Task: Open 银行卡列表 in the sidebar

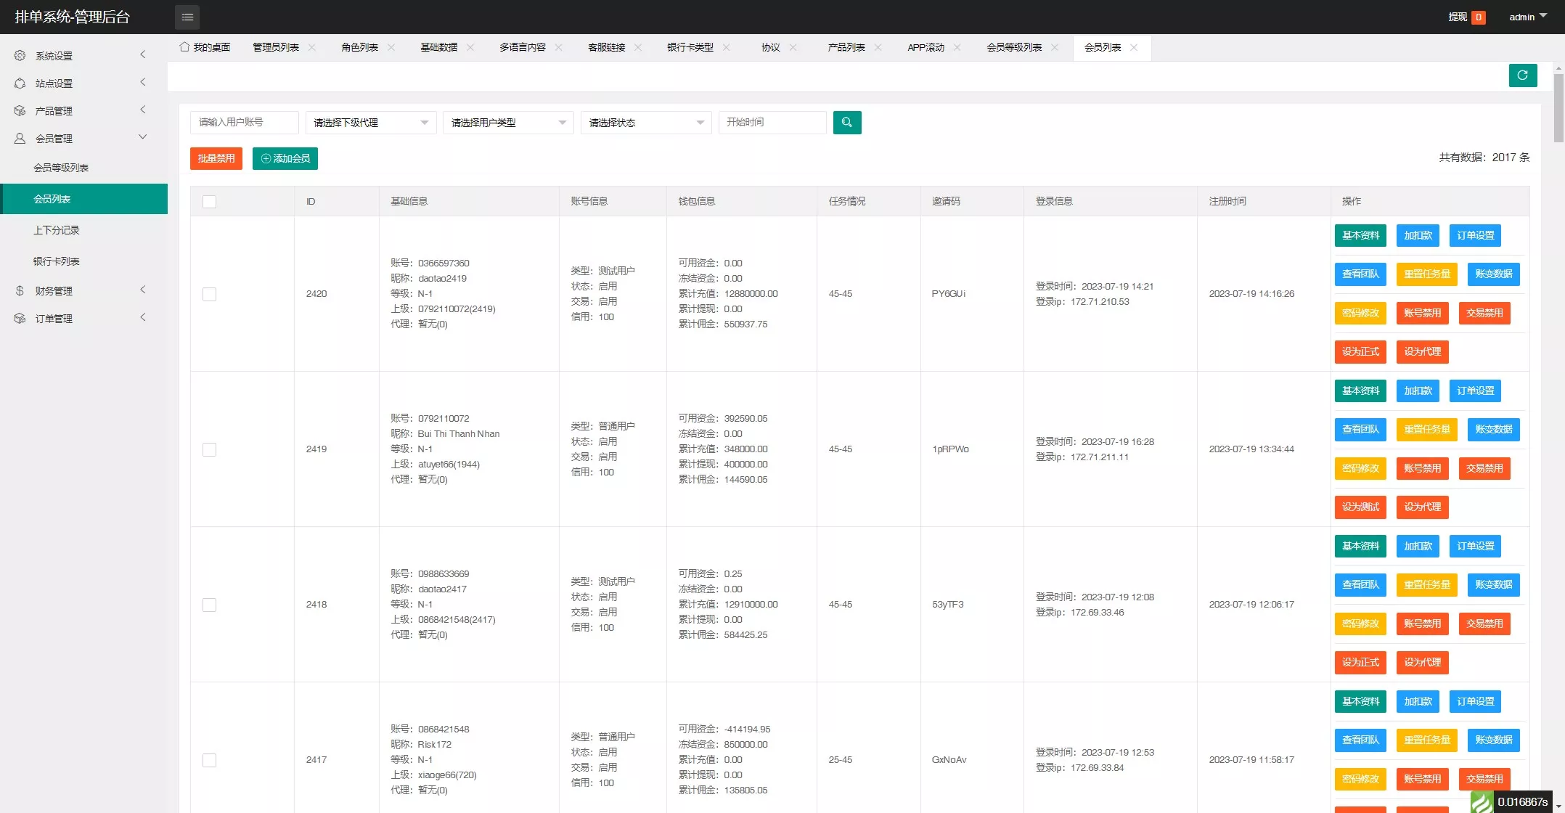Action: pyautogui.click(x=57, y=261)
